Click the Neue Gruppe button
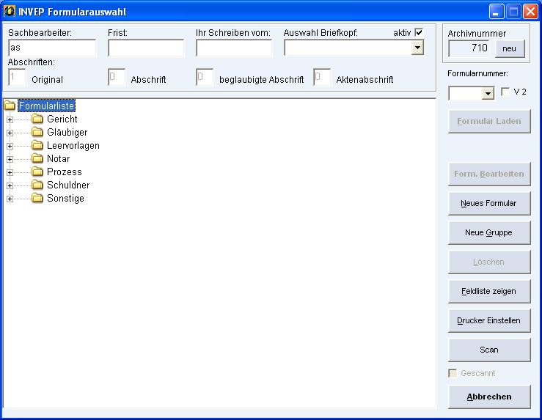This screenshot has height=420, width=542. (x=488, y=232)
